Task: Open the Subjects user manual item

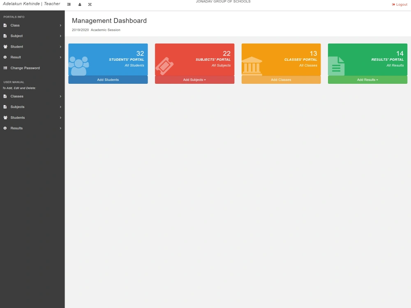Action: pyautogui.click(x=32, y=107)
